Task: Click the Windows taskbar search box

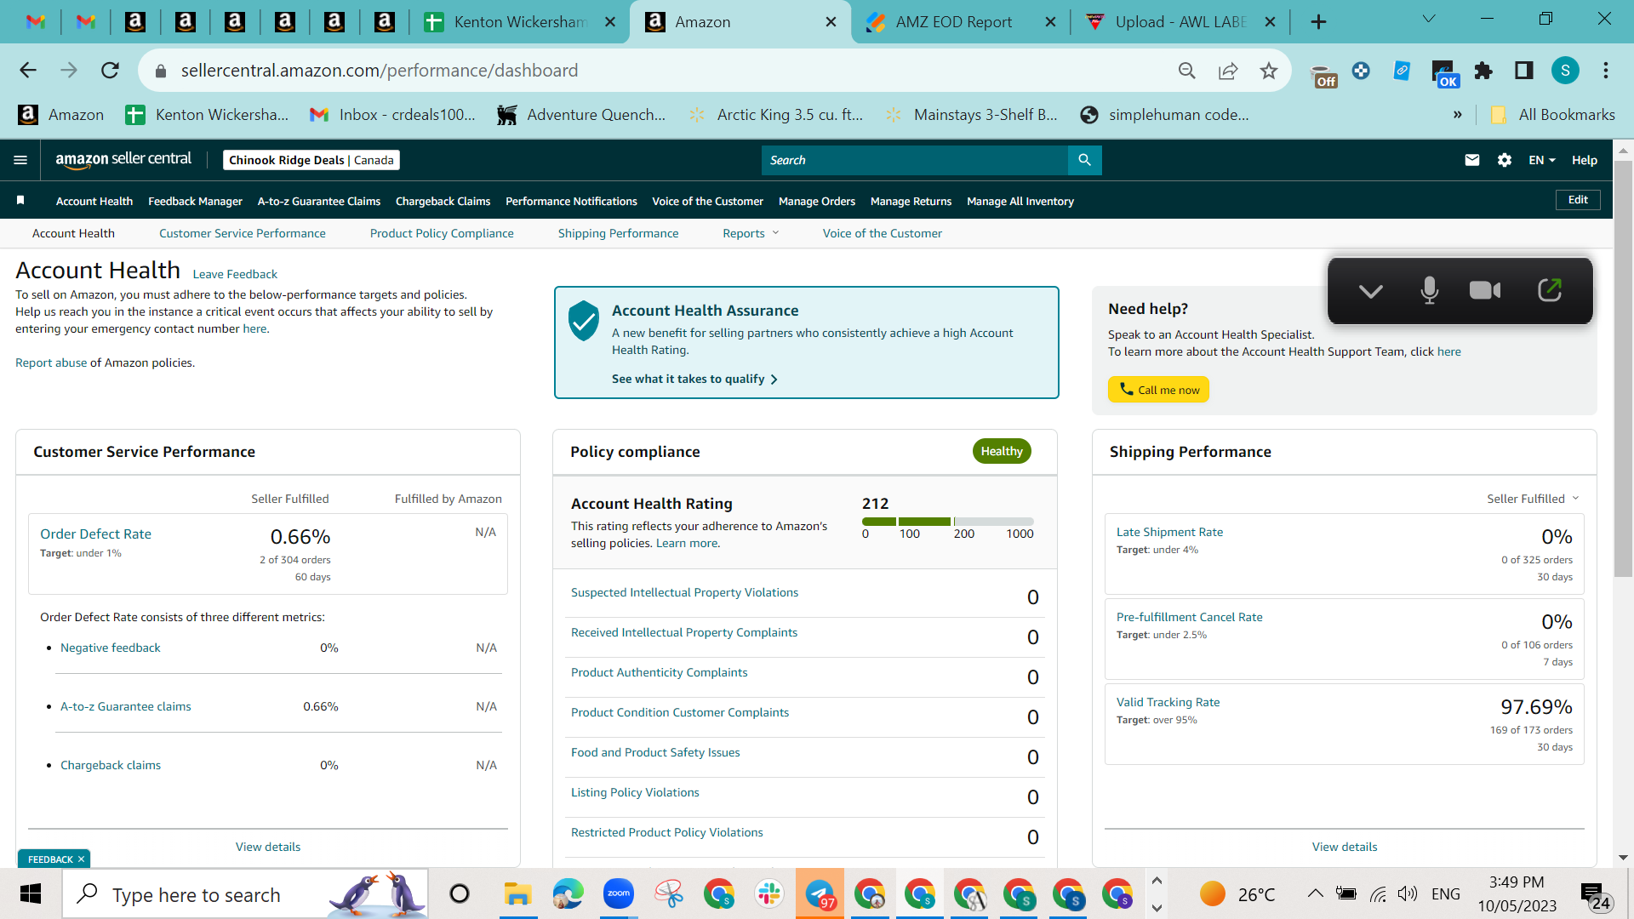Action: pos(245,893)
